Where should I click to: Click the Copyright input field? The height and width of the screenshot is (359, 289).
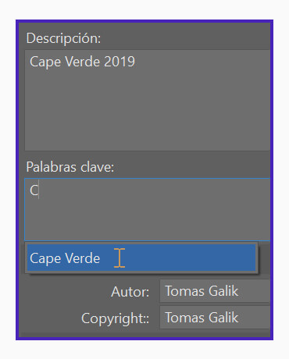[215, 318]
